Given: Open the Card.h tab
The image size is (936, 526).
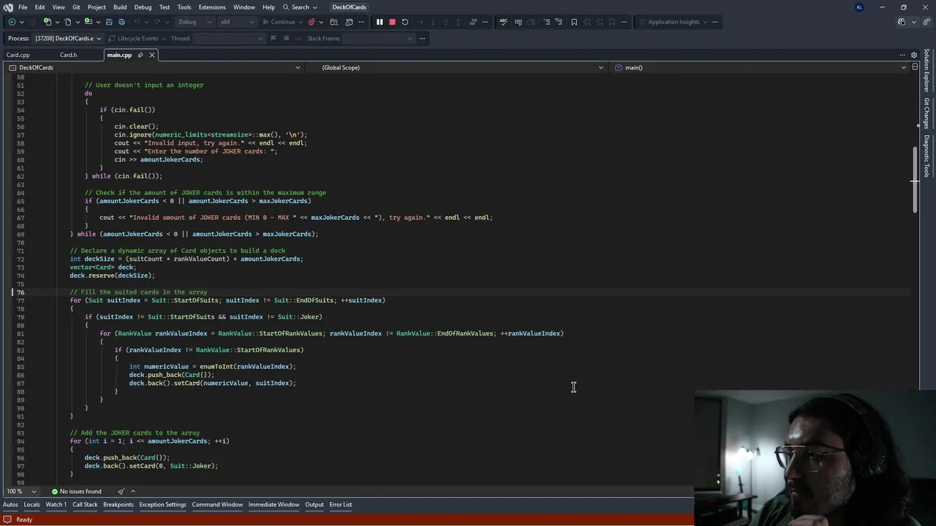Looking at the screenshot, I should [x=68, y=55].
